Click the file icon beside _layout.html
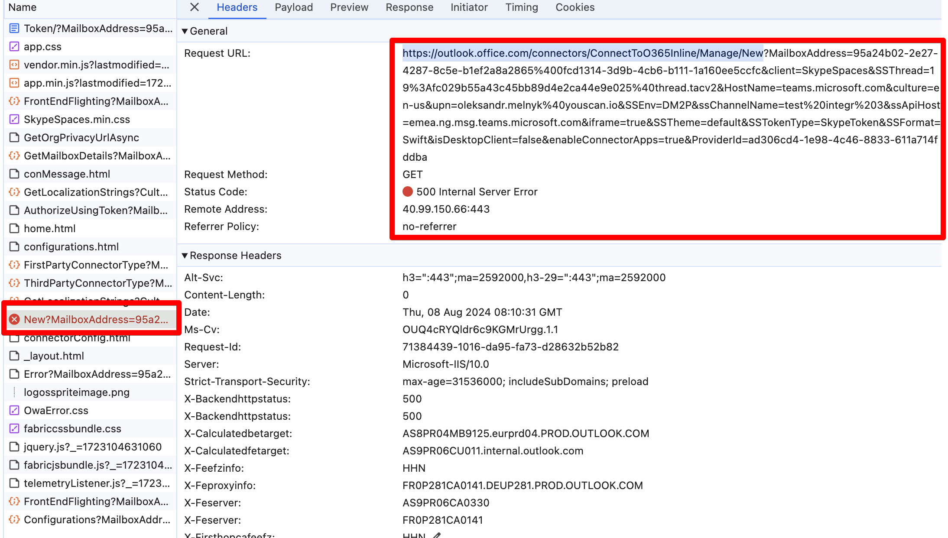This screenshot has height=538, width=948. coord(14,356)
